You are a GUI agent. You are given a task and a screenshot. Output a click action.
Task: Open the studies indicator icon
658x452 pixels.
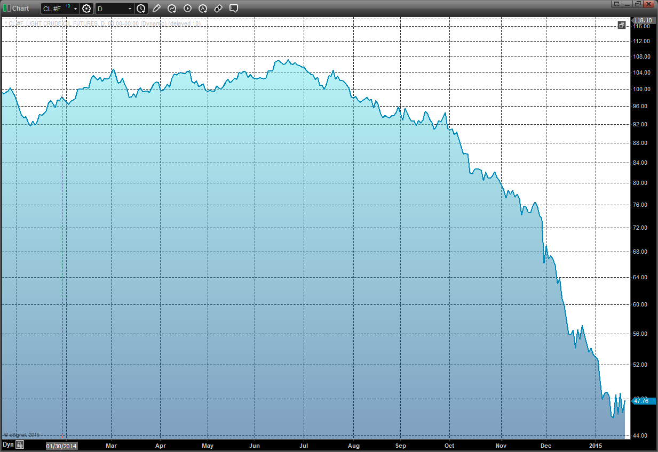[172, 9]
